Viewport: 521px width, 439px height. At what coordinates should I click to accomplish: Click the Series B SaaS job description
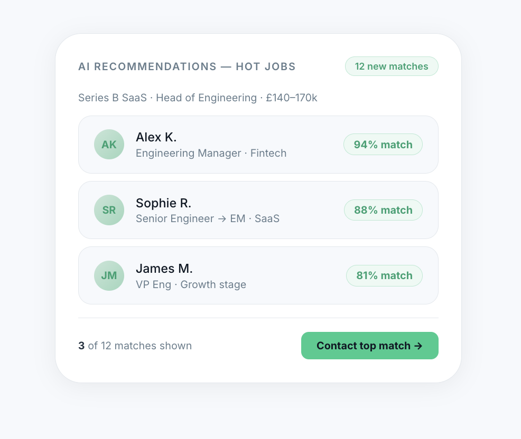click(112, 98)
